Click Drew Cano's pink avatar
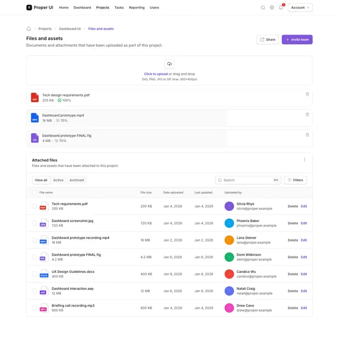 click(229, 308)
